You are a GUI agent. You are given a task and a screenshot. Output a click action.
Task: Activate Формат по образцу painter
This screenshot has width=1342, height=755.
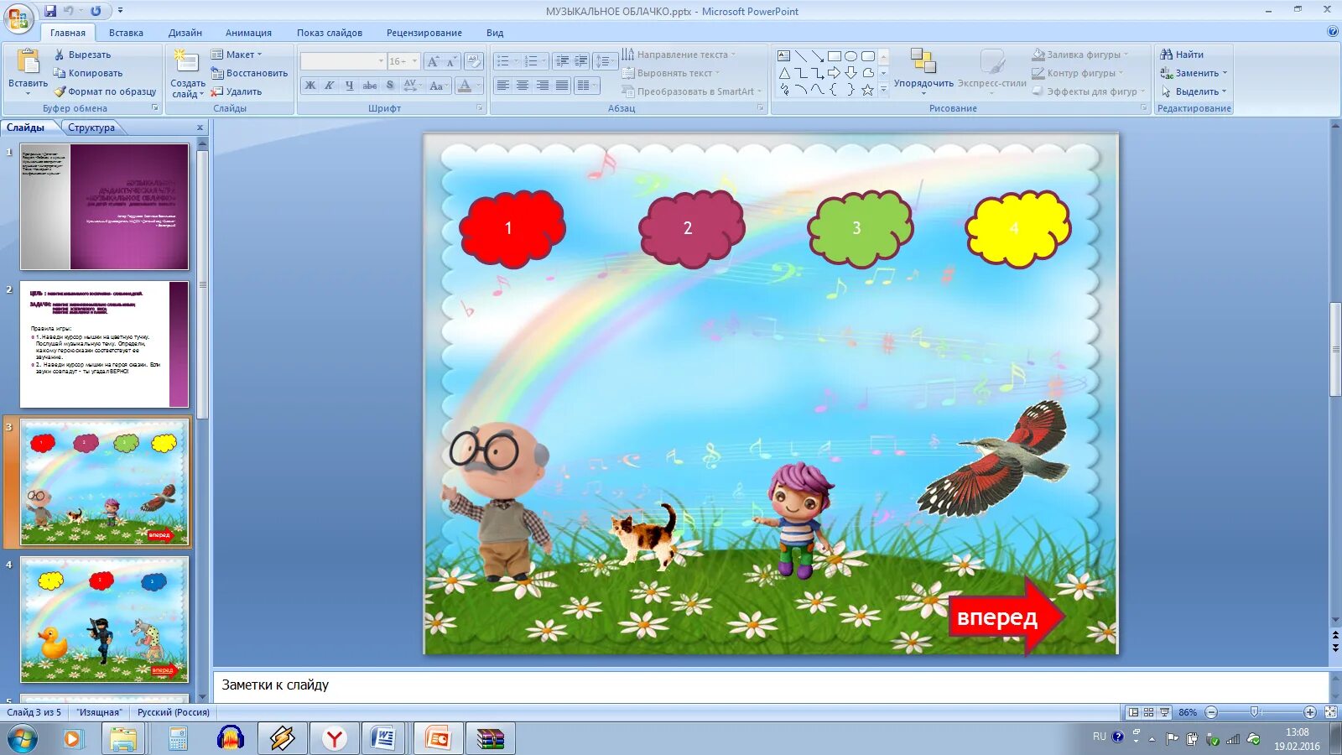coord(105,91)
